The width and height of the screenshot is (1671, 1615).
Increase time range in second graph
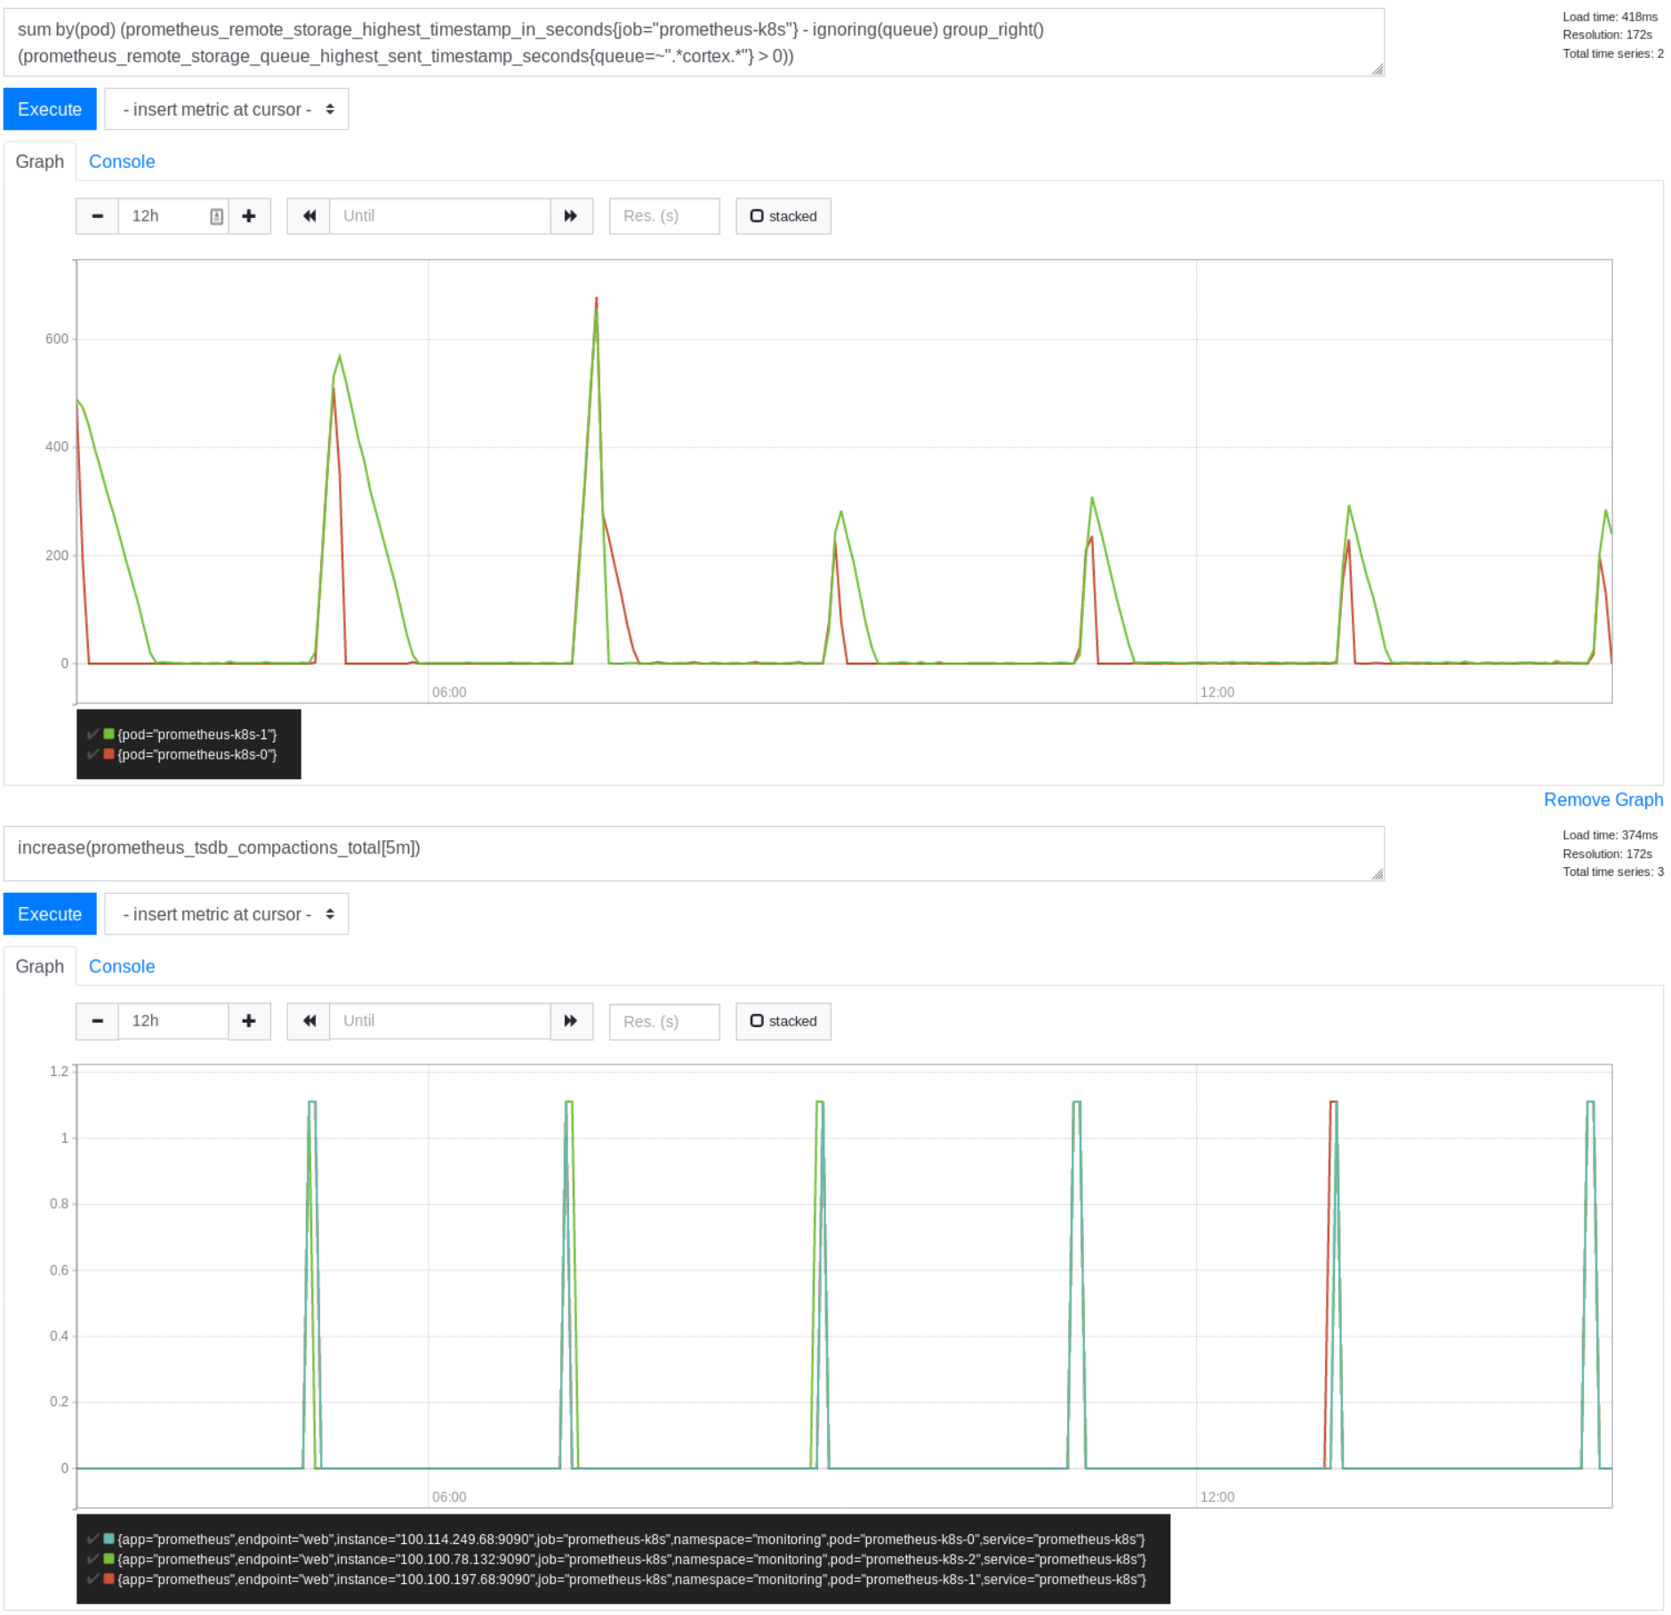(249, 1021)
